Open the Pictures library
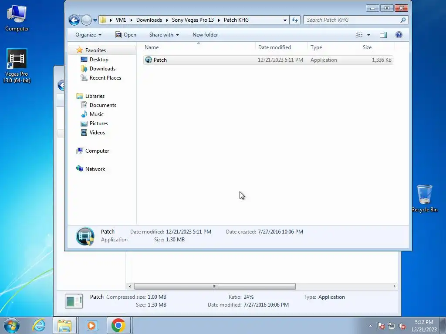The width and height of the screenshot is (446, 334). (99, 123)
